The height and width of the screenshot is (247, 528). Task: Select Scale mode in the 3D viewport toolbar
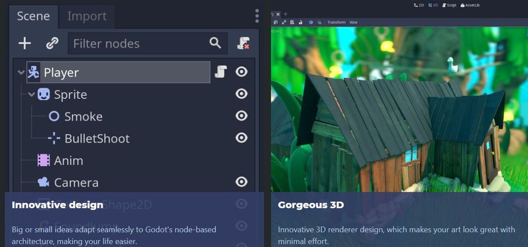[x=284, y=22]
